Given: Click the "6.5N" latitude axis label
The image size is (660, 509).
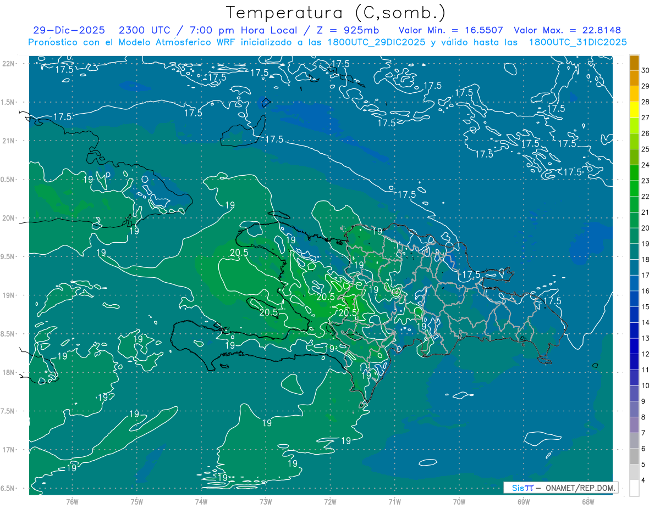Looking at the screenshot, I should tap(8, 488).
